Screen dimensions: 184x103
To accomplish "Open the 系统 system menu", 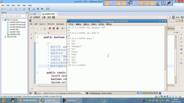I will click(x=49, y=17).
